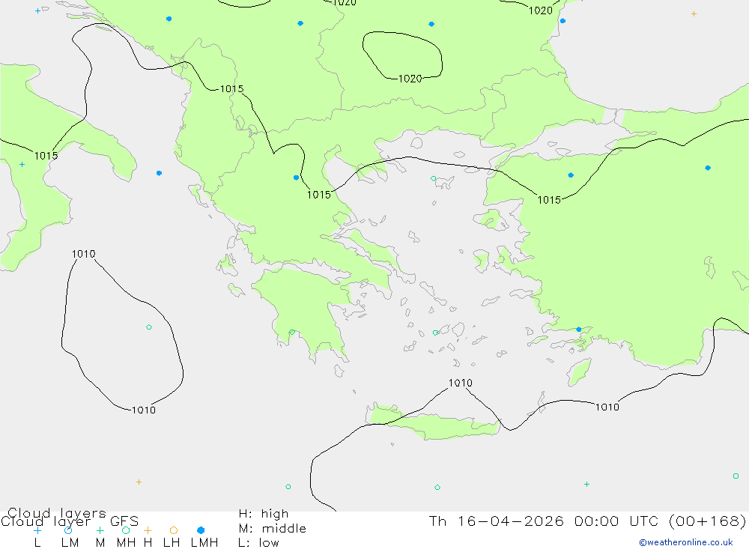Click the 'M: middle' legend text
749x549 pixels.
[x=273, y=529]
